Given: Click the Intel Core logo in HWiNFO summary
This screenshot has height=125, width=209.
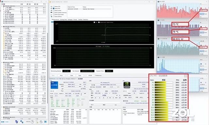Looking at the screenshot, I should (x=55, y=85).
